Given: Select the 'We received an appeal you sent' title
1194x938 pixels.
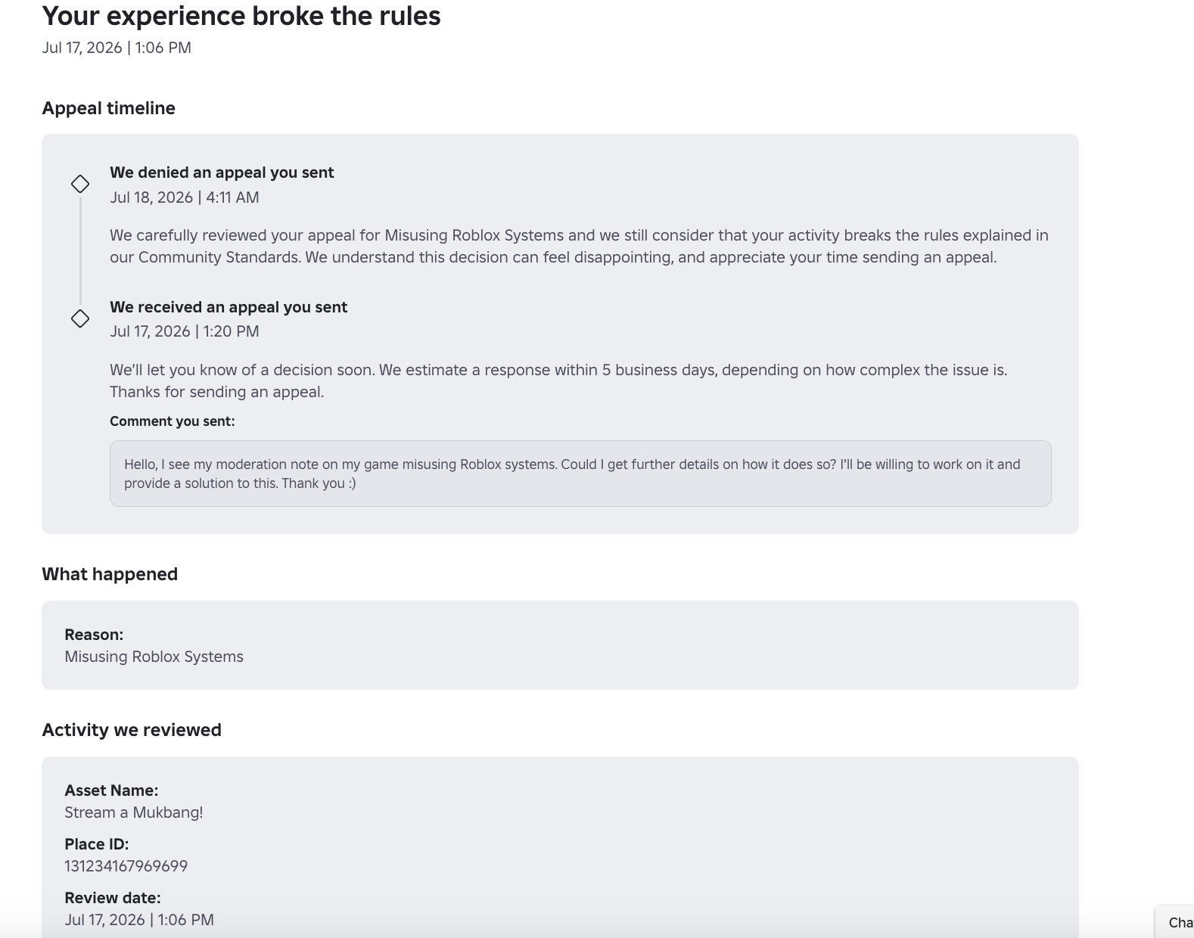Looking at the screenshot, I should (x=229, y=307).
